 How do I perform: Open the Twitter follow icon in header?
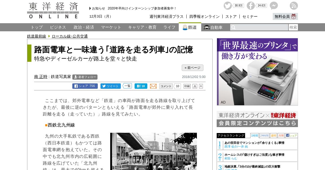(228, 6)
